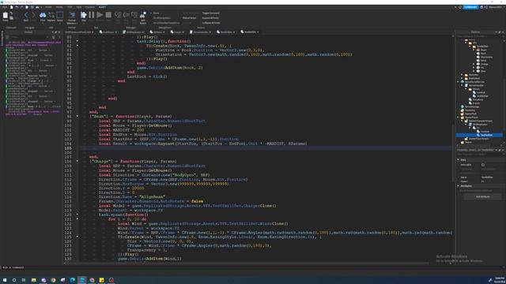The width and height of the screenshot is (506, 284).
Task: Expand the Charge item arrow in Explorer
Action: [x=474, y=64]
